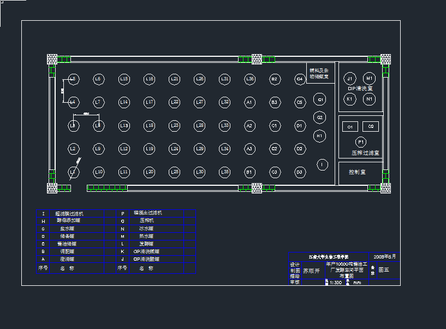This screenshot has width=446, height=329.
Task: Select the L21 fermentation tank circle
Action: click(174, 79)
